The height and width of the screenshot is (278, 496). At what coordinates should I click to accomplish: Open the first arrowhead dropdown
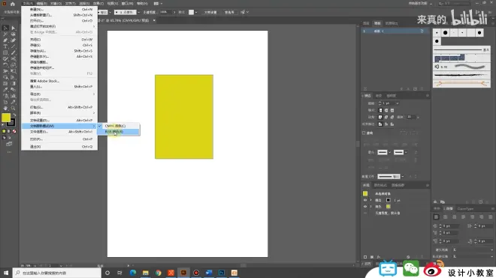tap(390, 152)
